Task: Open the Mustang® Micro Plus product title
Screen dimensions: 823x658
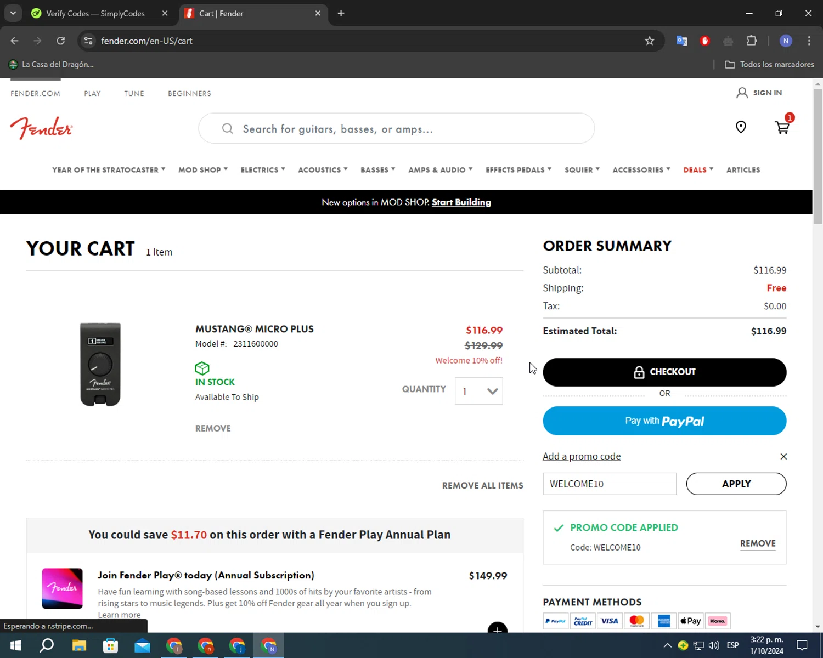Action: point(255,329)
